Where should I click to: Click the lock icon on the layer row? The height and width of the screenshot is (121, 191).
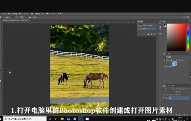click(x=187, y=98)
